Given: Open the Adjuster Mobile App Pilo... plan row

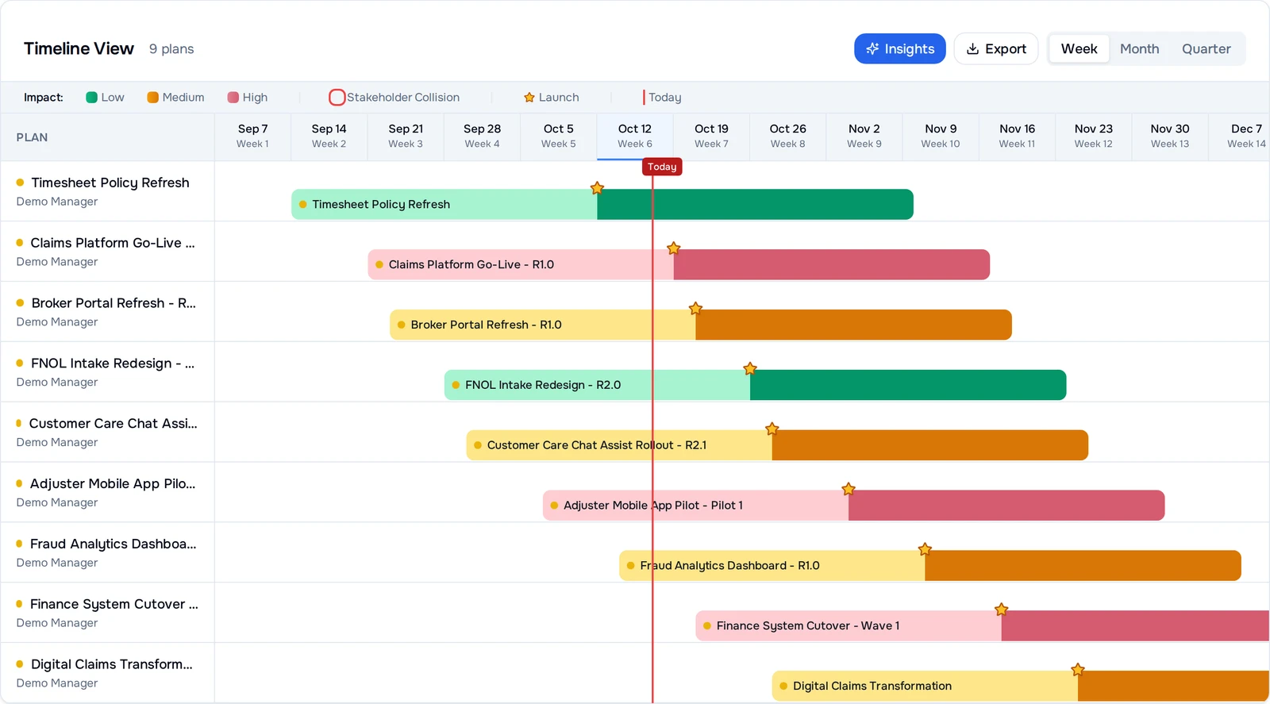Looking at the screenshot, I should coord(107,493).
